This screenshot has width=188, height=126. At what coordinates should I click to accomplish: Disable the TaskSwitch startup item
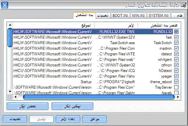[x=176, y=43]
